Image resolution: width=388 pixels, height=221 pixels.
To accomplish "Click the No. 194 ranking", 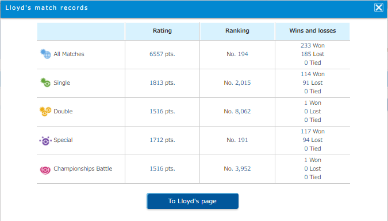I will pyautogui.click(x=237, y=54).
